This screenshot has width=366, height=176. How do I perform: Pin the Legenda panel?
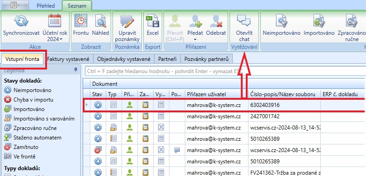coord(75,69)
